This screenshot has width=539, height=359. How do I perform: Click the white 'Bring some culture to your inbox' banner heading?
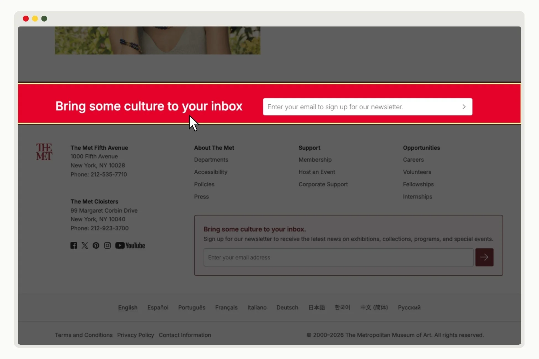pyautogui.click(x=149, y=106)
